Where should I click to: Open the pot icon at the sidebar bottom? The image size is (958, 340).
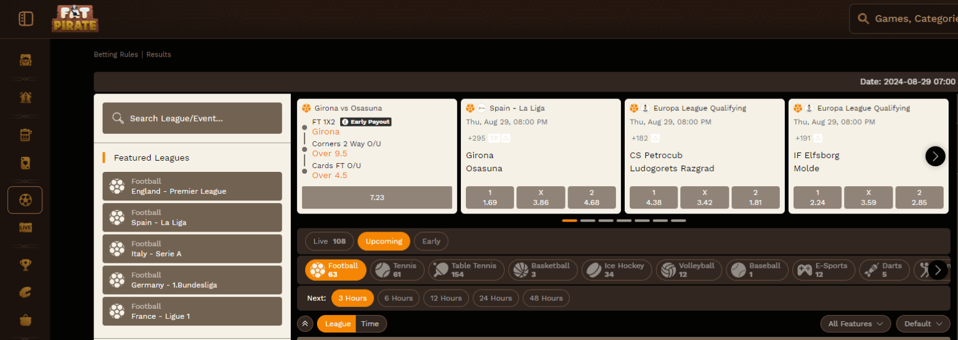point(26,320)
